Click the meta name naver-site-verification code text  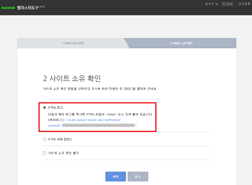click(x=94, y=120)
